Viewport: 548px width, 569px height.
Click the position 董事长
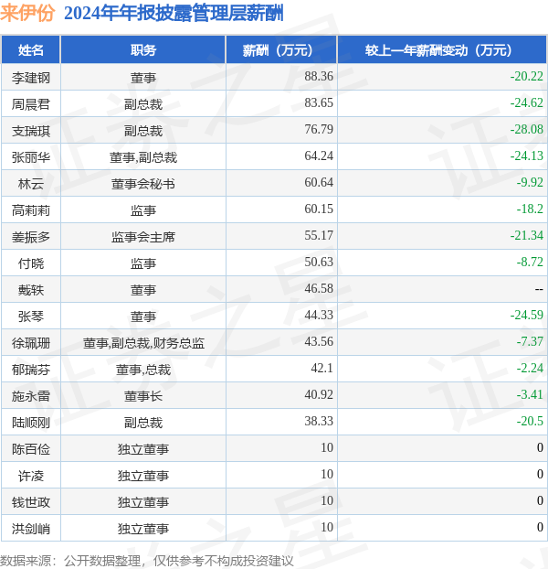[x=143, y=396]
